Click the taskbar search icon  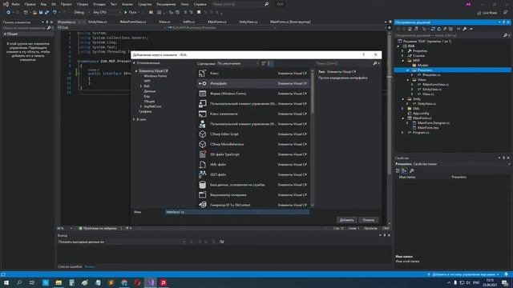click(x=19, y=282)
